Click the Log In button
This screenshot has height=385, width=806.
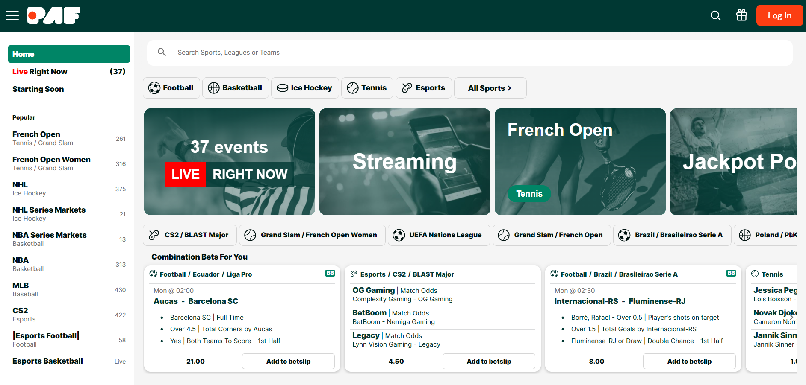[779, 15]
